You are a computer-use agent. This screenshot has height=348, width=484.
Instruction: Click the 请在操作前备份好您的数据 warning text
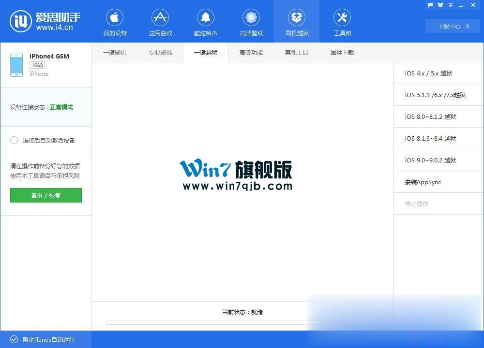pos(45,166)
